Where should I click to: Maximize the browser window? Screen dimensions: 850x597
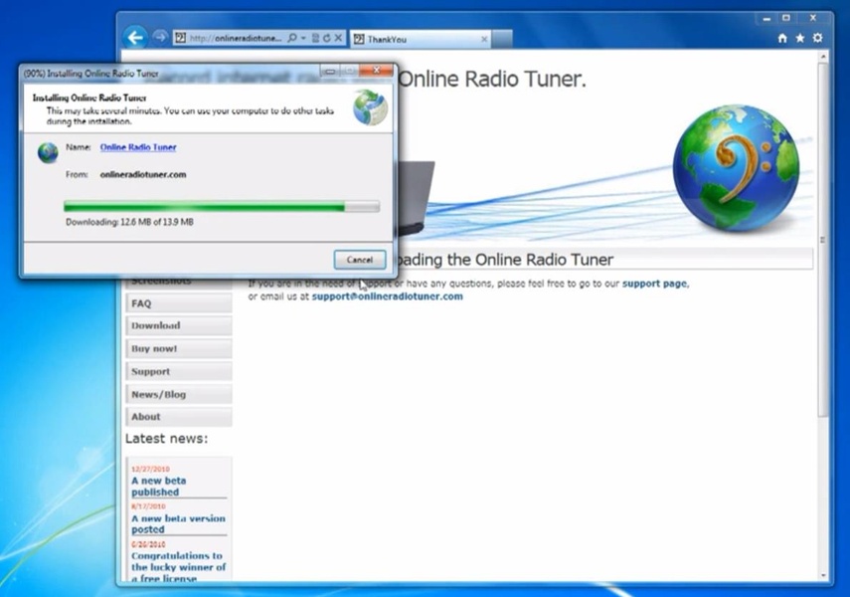(x=786, y=19)
